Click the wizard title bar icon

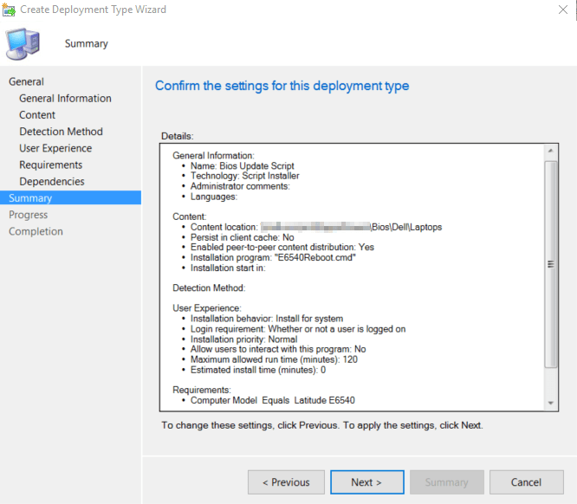[9, 10]
